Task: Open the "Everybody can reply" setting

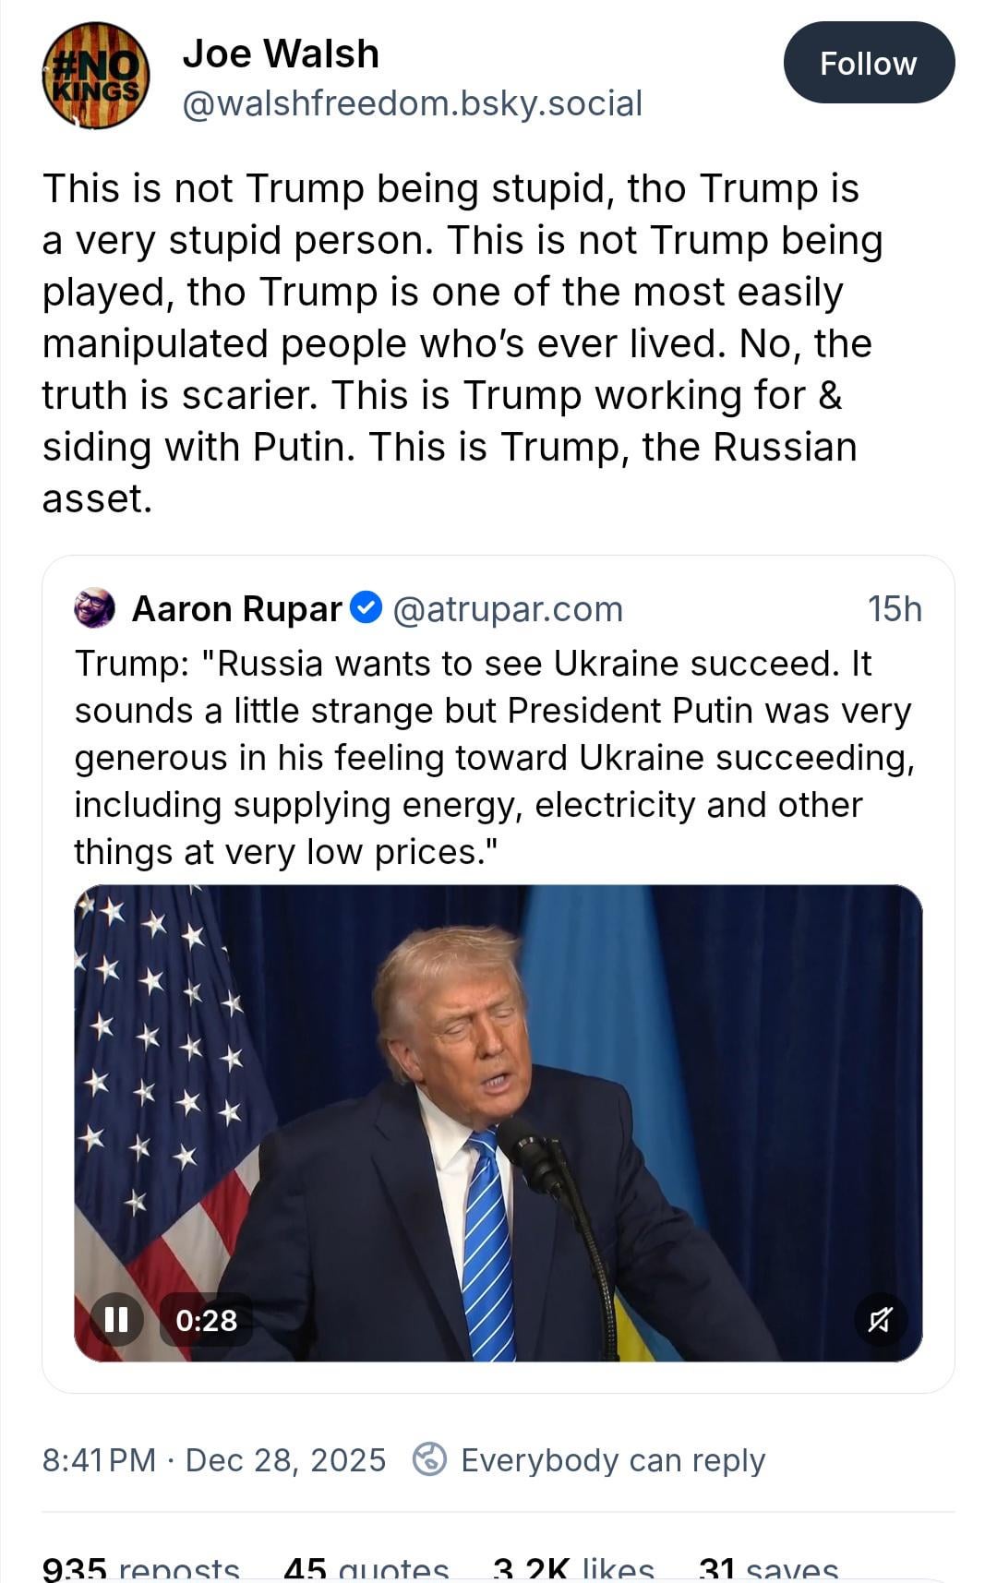Action: pos(613,1460)
